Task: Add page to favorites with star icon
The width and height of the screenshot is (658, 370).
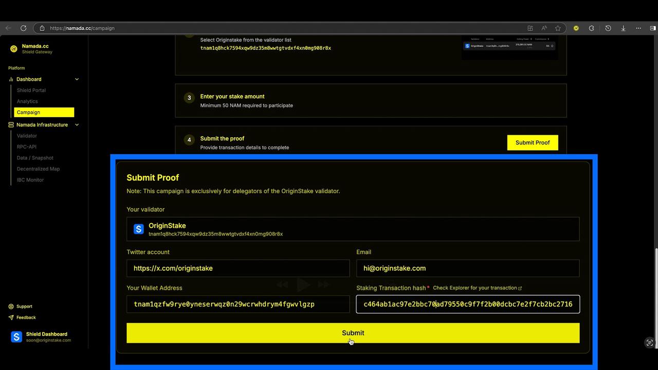Action: point(558,28)
